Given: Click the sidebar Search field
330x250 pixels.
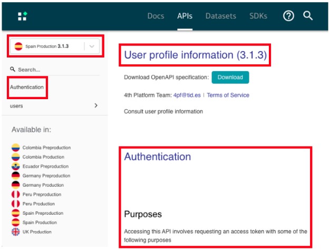Looking at the screenshot, I should [x=55, y=70].
